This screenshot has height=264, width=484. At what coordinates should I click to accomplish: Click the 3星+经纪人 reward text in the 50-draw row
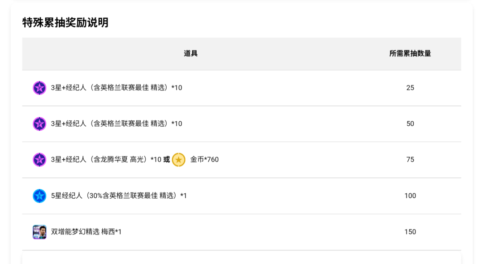[x=117, y=123]
